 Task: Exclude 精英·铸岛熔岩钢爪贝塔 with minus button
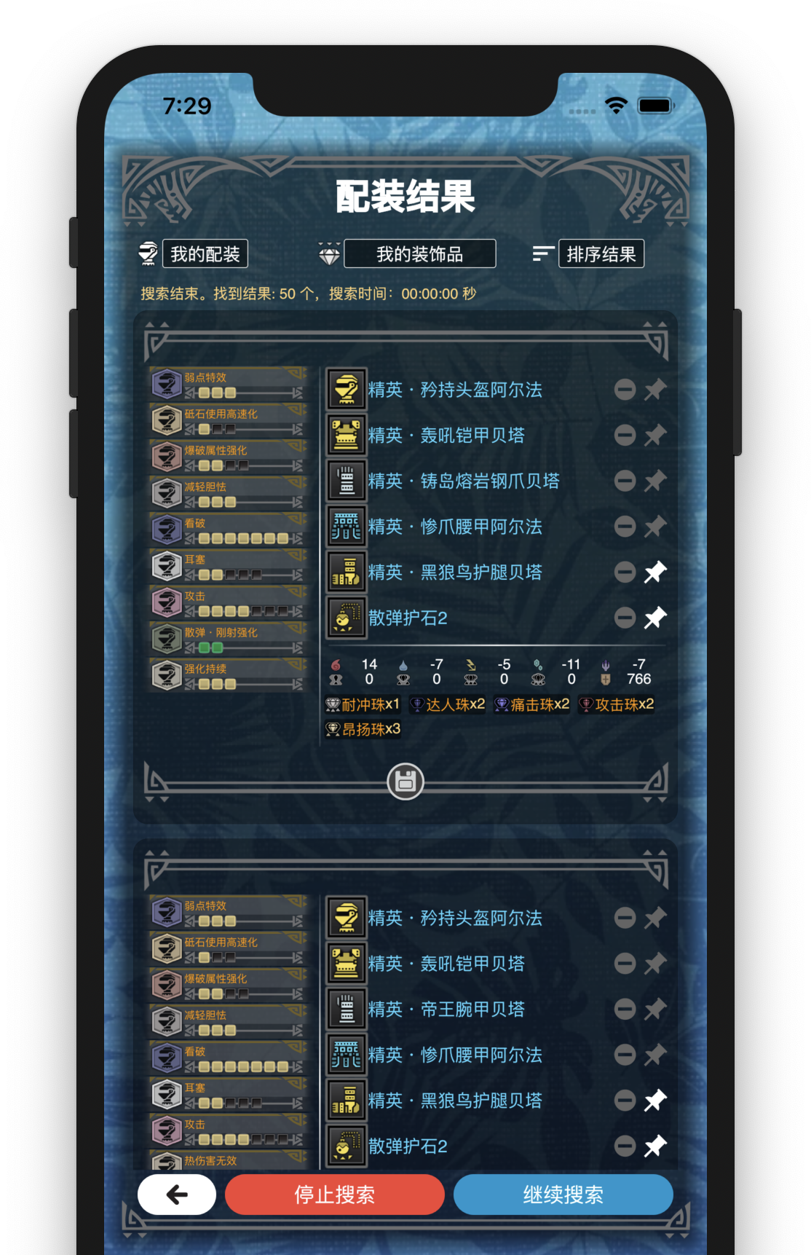click(x=625, y=481)
